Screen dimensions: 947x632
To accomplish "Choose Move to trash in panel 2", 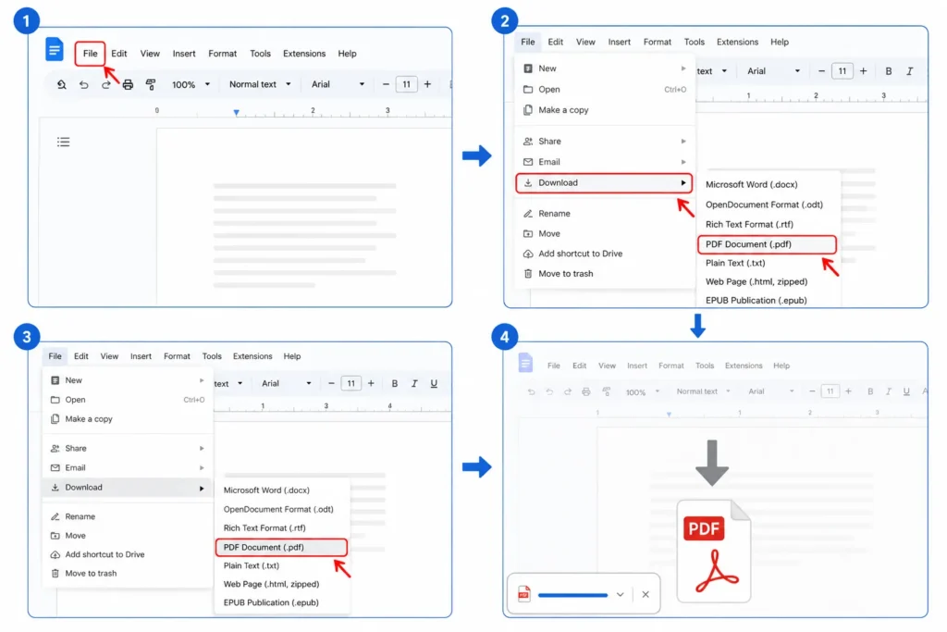I will 565,274.
